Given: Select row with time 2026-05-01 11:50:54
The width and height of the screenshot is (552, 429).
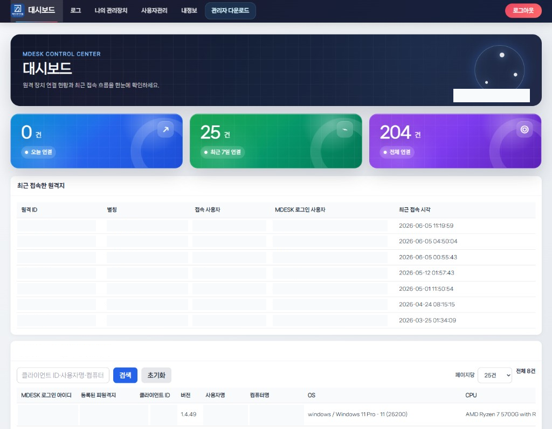Looking at the screenshot, I should click(x=276, y=289).
